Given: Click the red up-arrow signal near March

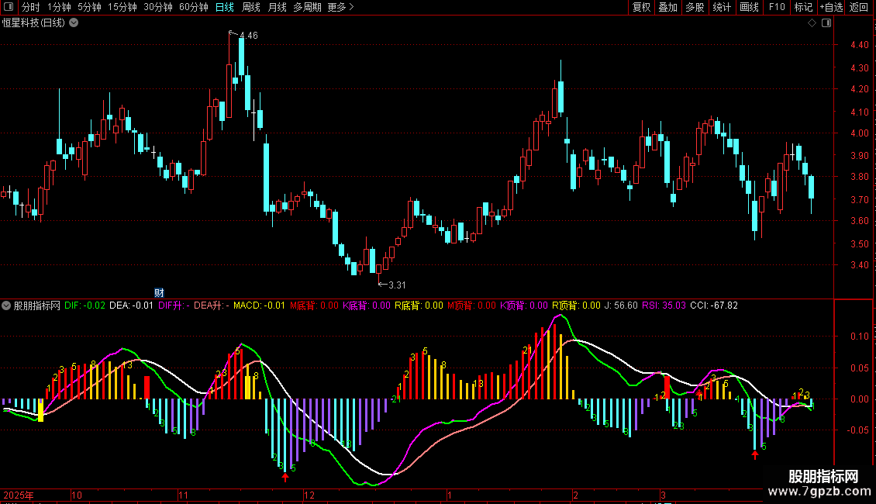Looking at the screenshot, I should (x=755, y=455).
